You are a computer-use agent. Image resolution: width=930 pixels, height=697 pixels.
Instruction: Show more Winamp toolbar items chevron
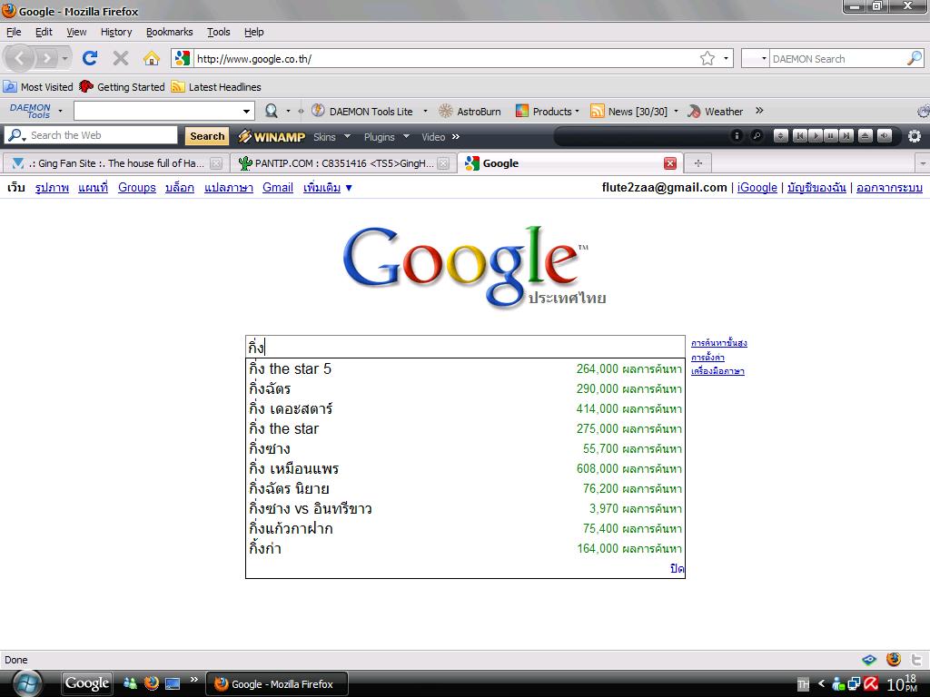(x=456, y=137)
